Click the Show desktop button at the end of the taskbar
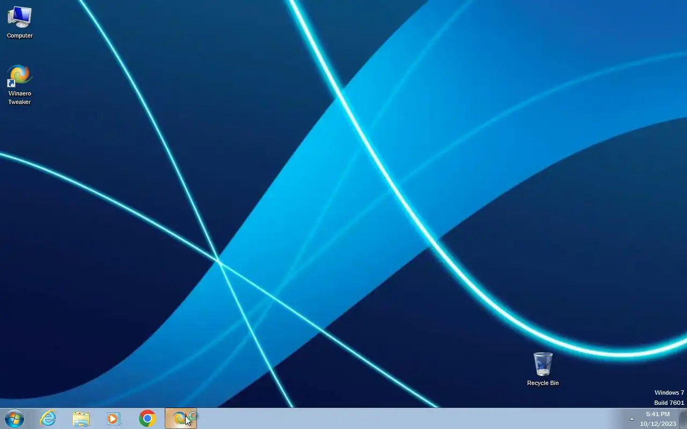 [x=683, y=418]
